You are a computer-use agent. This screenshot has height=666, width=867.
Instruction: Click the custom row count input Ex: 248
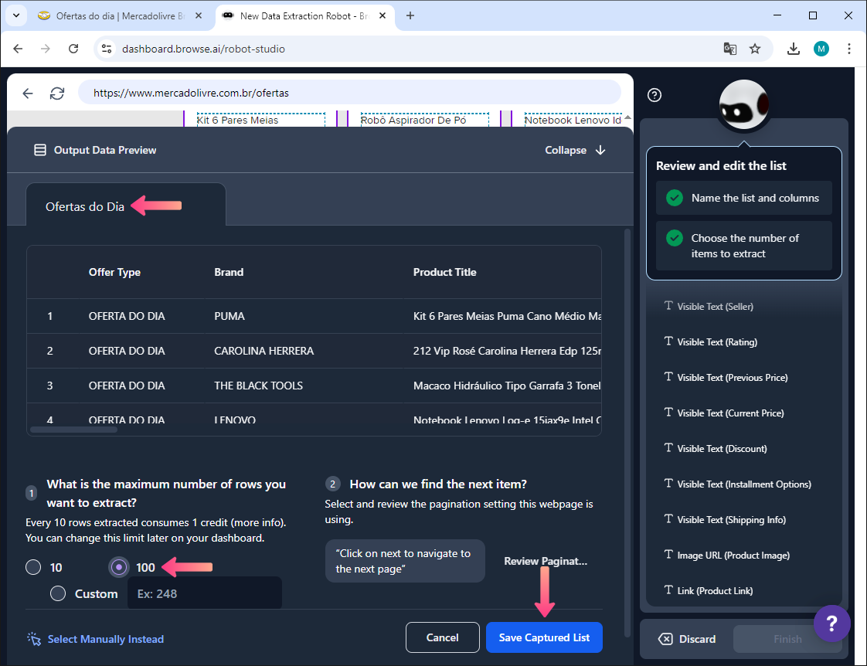point(205,593)
